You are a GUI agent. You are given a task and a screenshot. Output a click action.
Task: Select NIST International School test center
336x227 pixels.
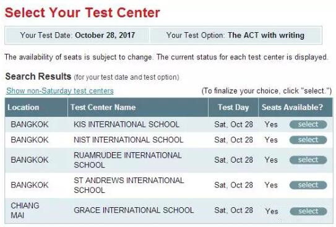point(308,140)
